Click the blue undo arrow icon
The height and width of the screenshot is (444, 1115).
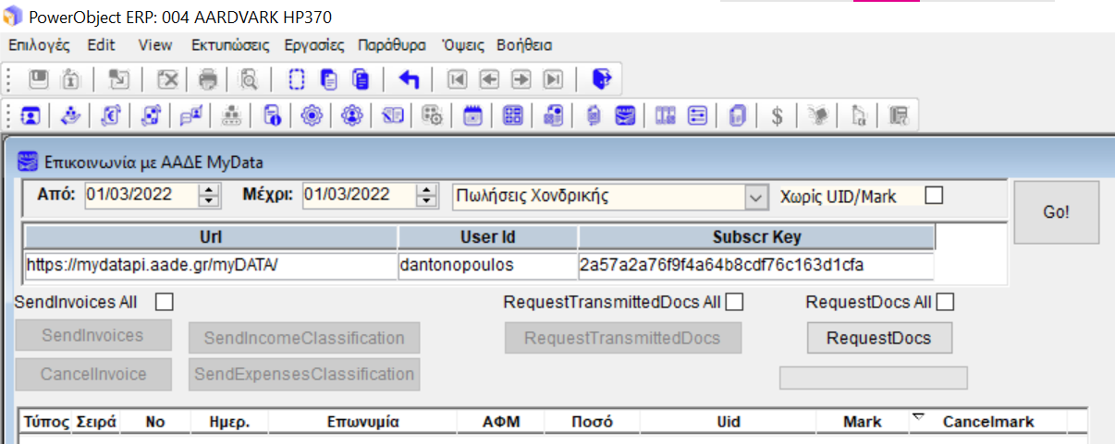point(409,79)
